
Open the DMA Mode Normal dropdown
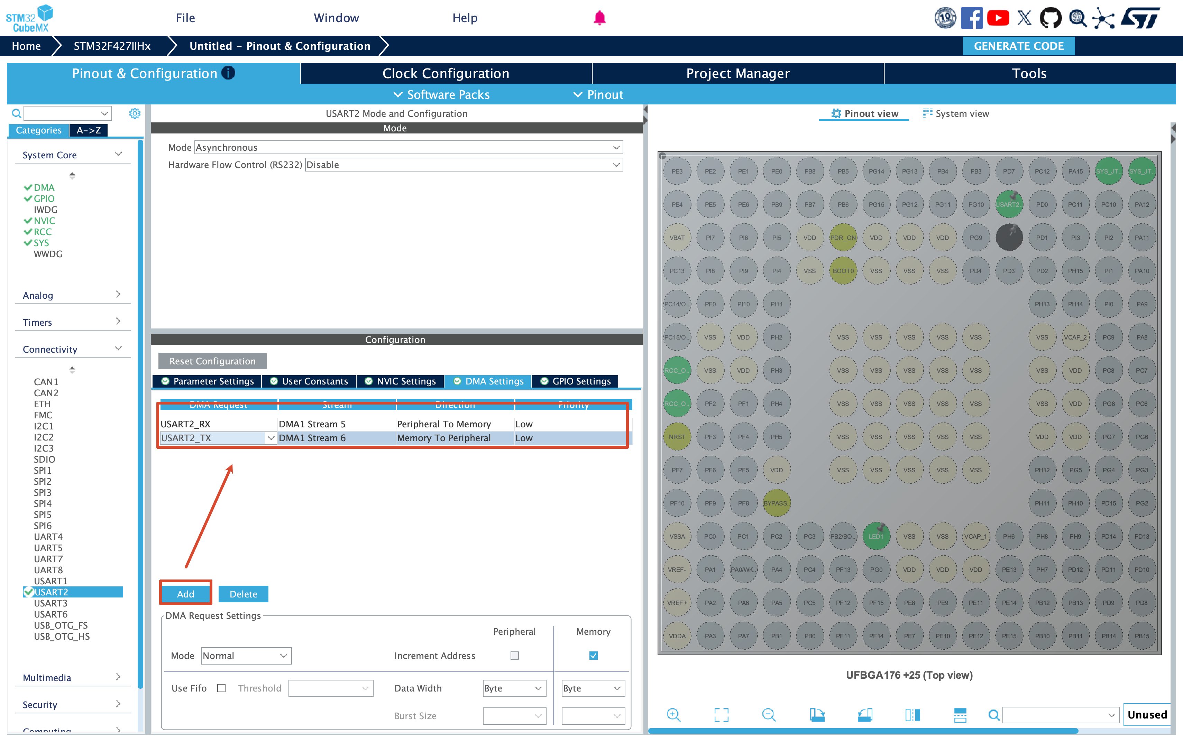click(246, 656)
